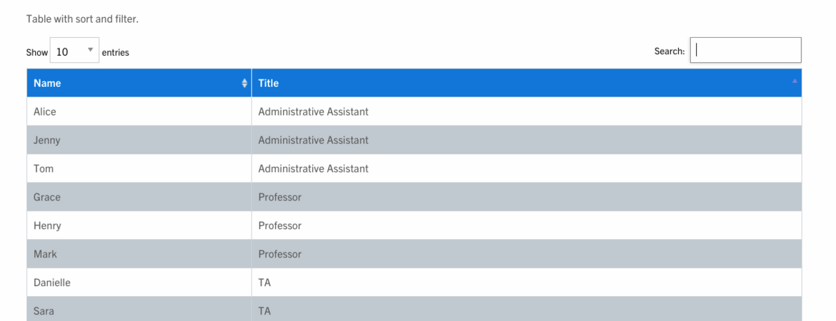836x321 pixels.
Task: Select the Sara name cell
Action: coord(44,311)
